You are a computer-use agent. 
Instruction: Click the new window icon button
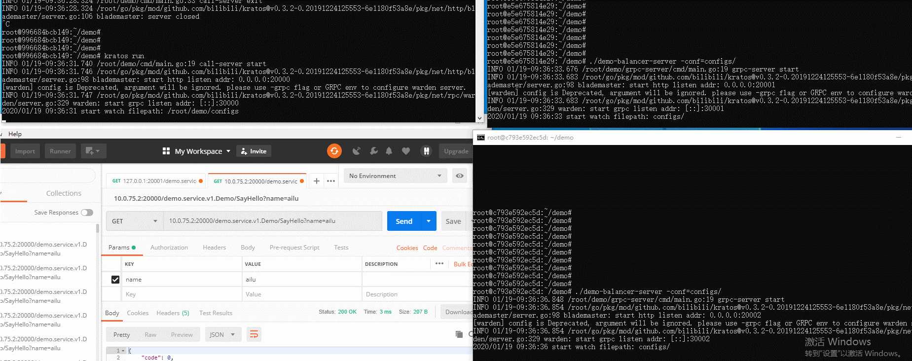point(93,151)
